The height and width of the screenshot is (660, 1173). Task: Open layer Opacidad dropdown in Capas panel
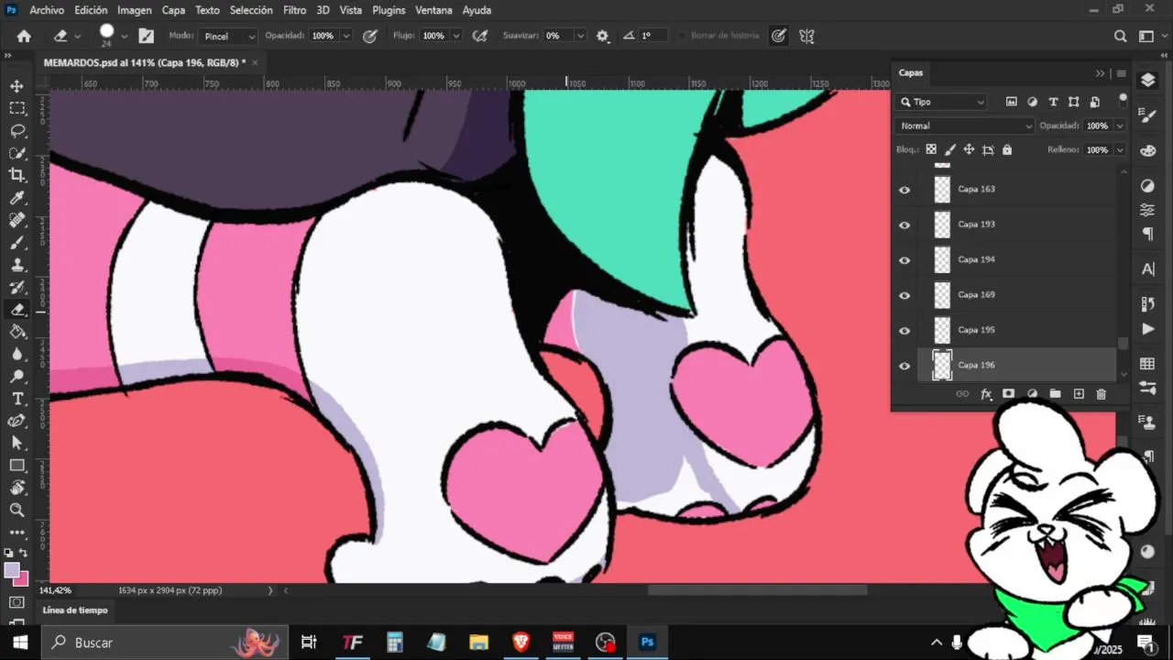pos(1120,126)
